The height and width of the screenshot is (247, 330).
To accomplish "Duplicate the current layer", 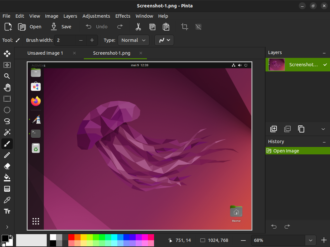I will click(x=301, y=129).
